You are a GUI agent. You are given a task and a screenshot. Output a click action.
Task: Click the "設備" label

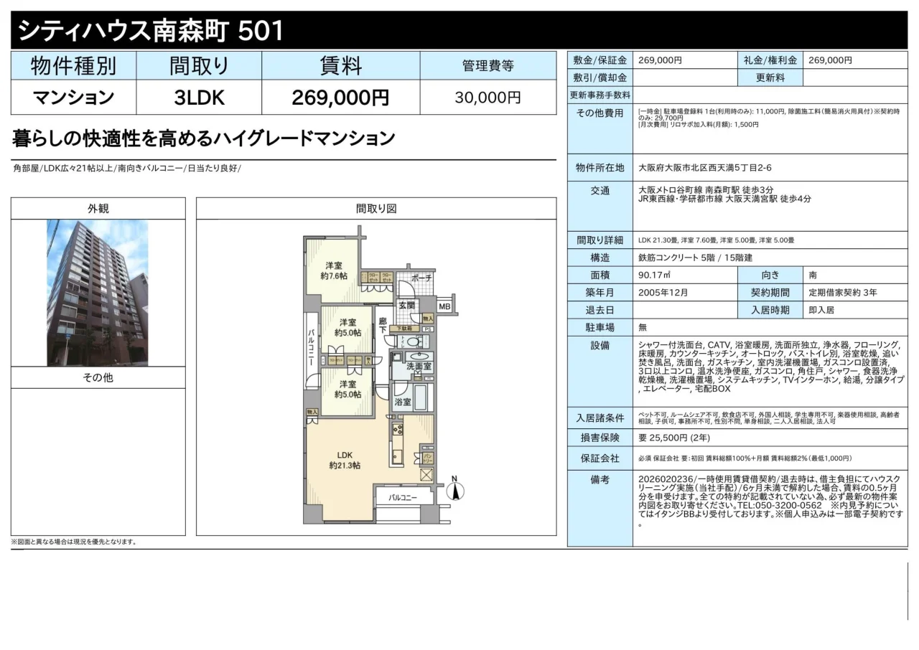coord(600,346)
